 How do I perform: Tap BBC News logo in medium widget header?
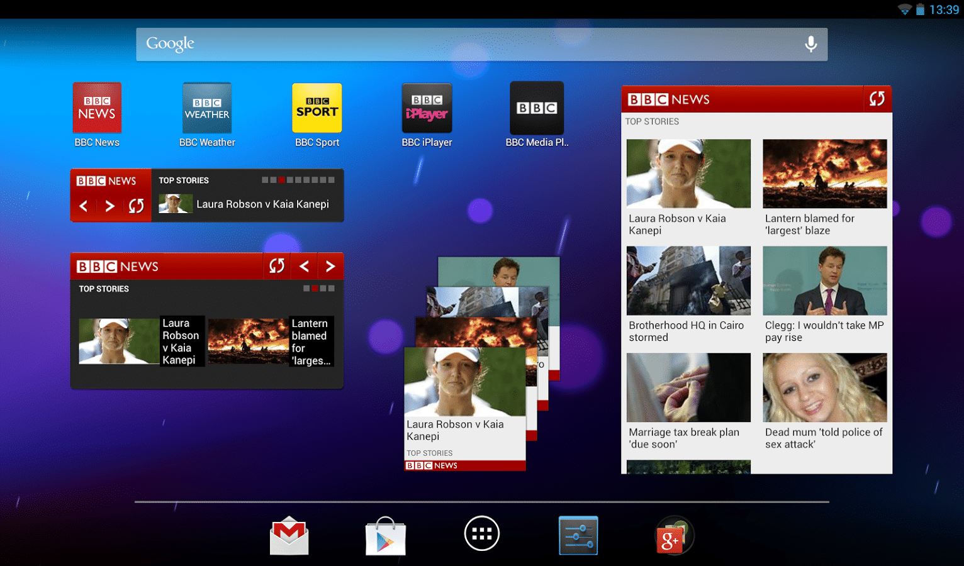click(x=117, y=267)
